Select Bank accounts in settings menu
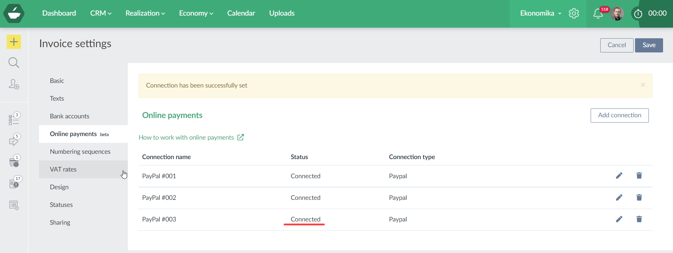Image resolution: width=673 pixels, height=253 pixels. tap(70, 116)
